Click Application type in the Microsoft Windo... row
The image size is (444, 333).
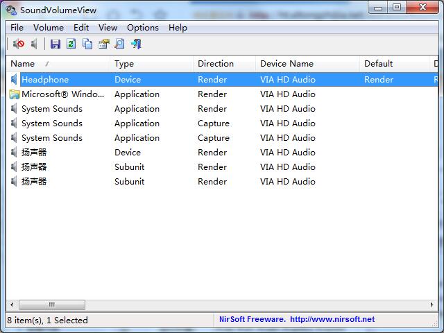pos(137,94)
